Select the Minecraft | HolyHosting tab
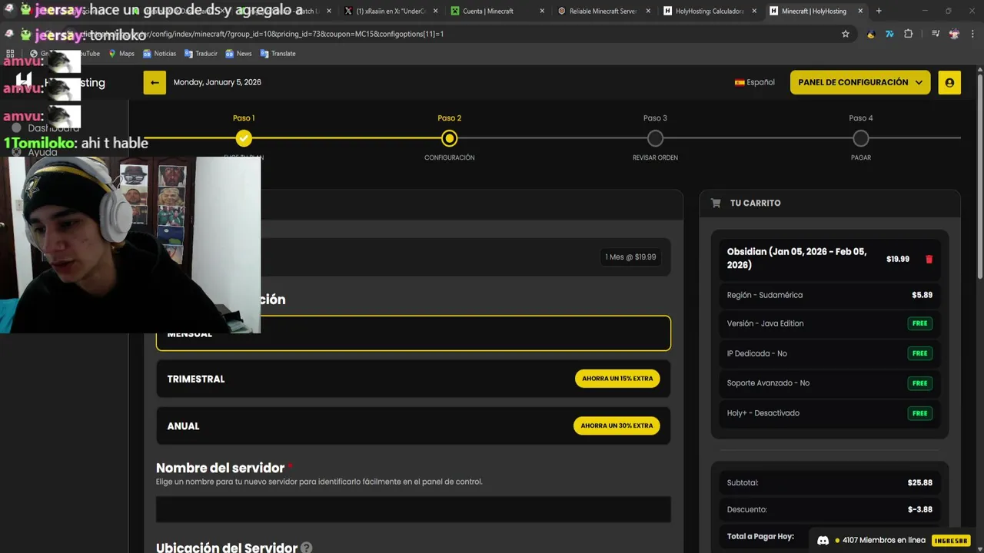The image size is (984, 553). (x=816, y=11)
